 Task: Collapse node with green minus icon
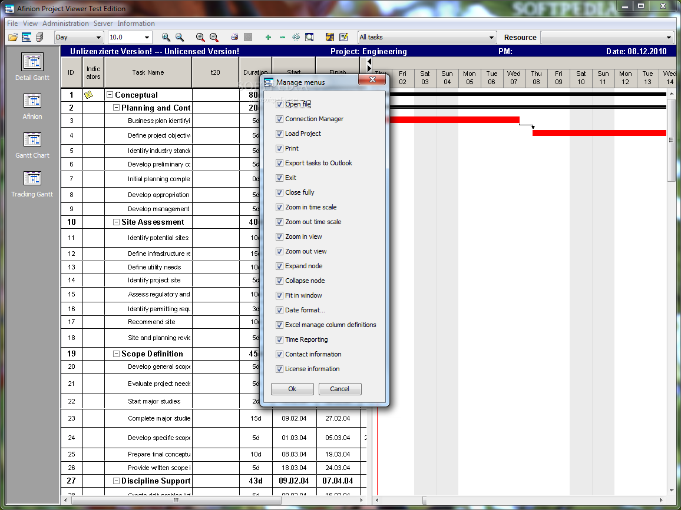point(282,37)
